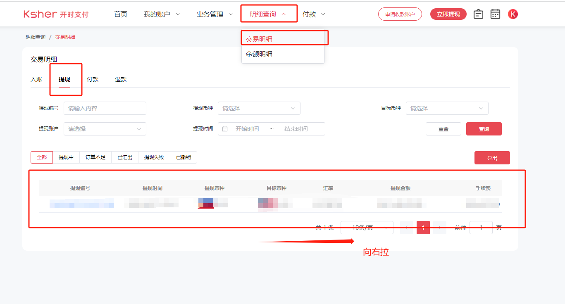
Task: Click the 导出 export button
Action: 492,157
